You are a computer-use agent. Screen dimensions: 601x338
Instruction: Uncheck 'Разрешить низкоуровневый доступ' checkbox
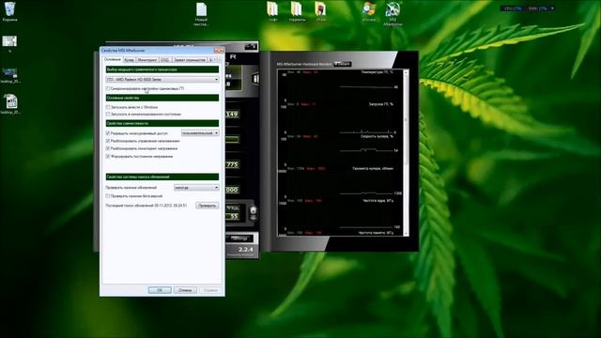pyautogui.click(x=108, y=133)
